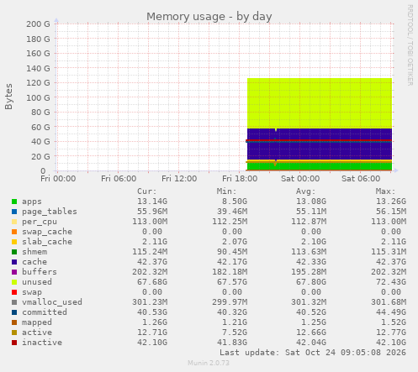Click the 'vmalloc_used' legend label

(52, 302)
